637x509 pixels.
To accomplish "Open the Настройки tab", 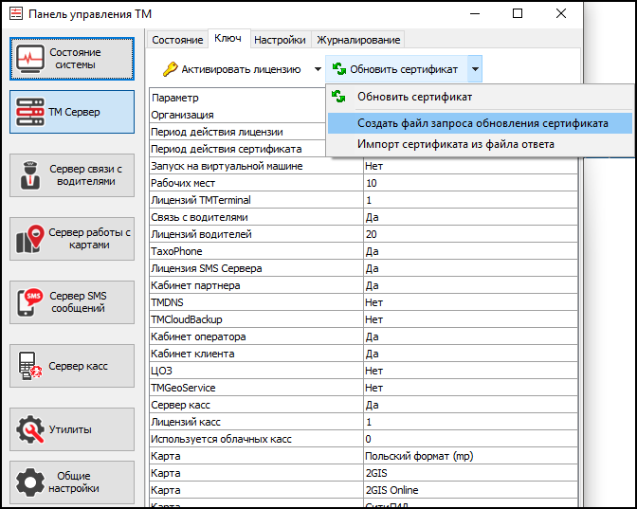I will [x=280, y=40].
